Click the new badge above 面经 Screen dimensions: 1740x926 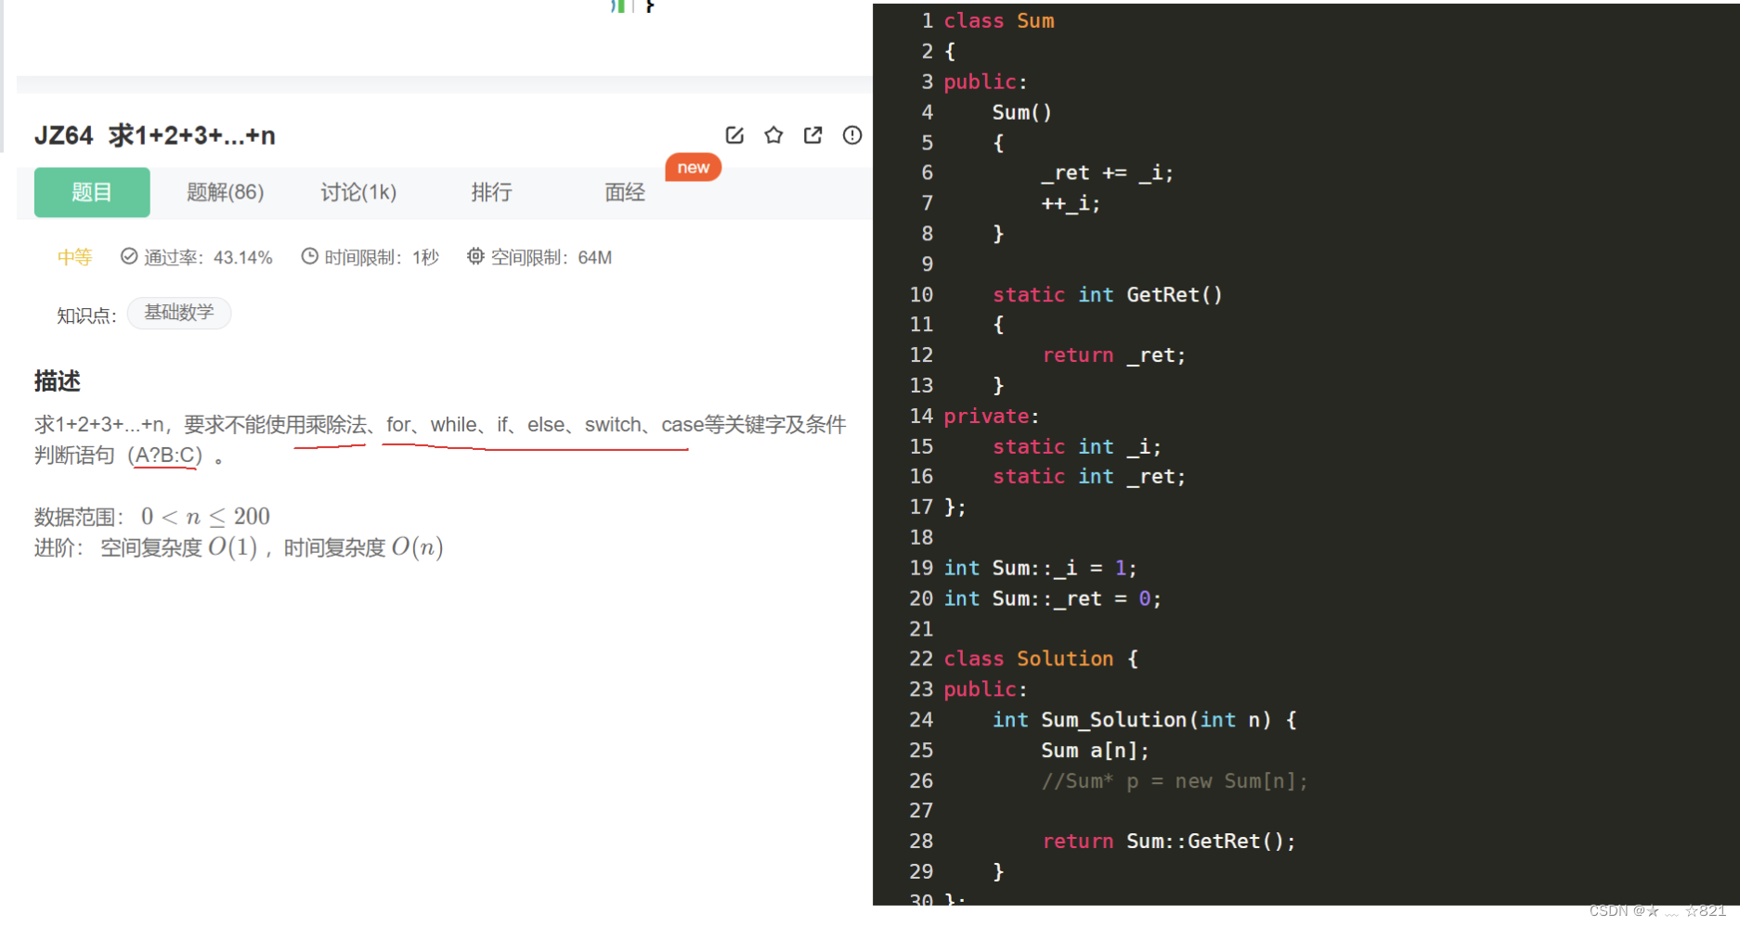pos(694,167)
